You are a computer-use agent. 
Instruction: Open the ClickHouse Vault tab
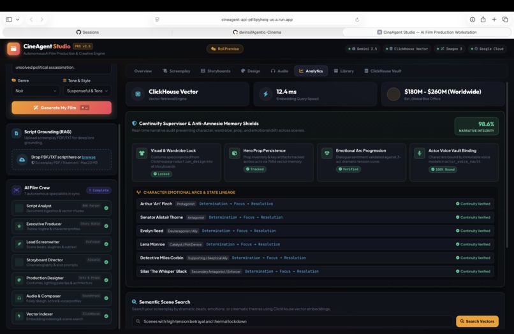(x=383, y=71)
